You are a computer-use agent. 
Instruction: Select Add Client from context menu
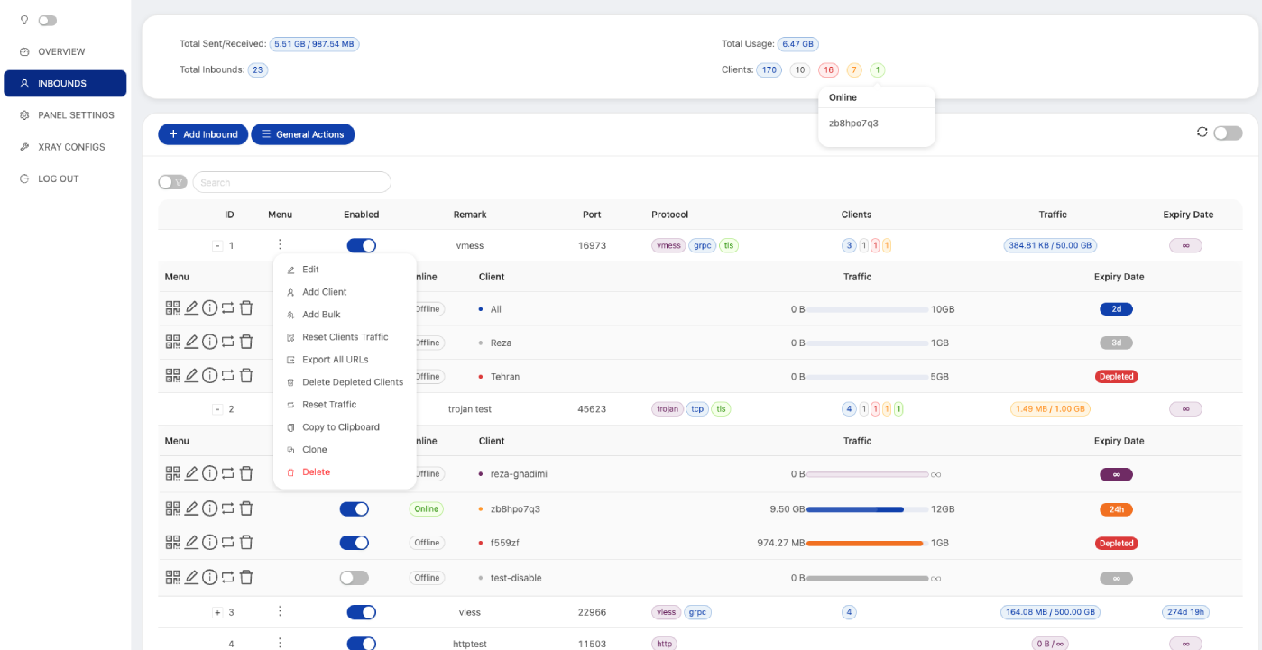click(x=324, y=292)
